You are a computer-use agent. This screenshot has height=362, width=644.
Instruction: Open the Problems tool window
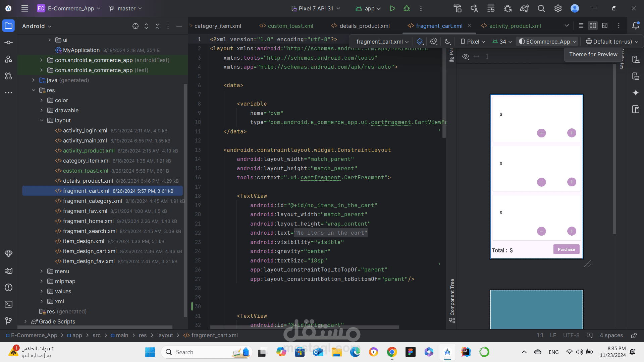(8, 287)
